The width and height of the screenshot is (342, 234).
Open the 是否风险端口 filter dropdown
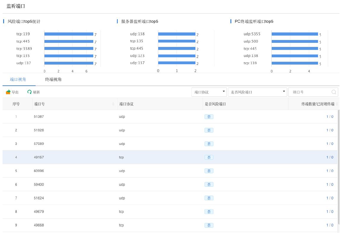click(x=258, y=92)
